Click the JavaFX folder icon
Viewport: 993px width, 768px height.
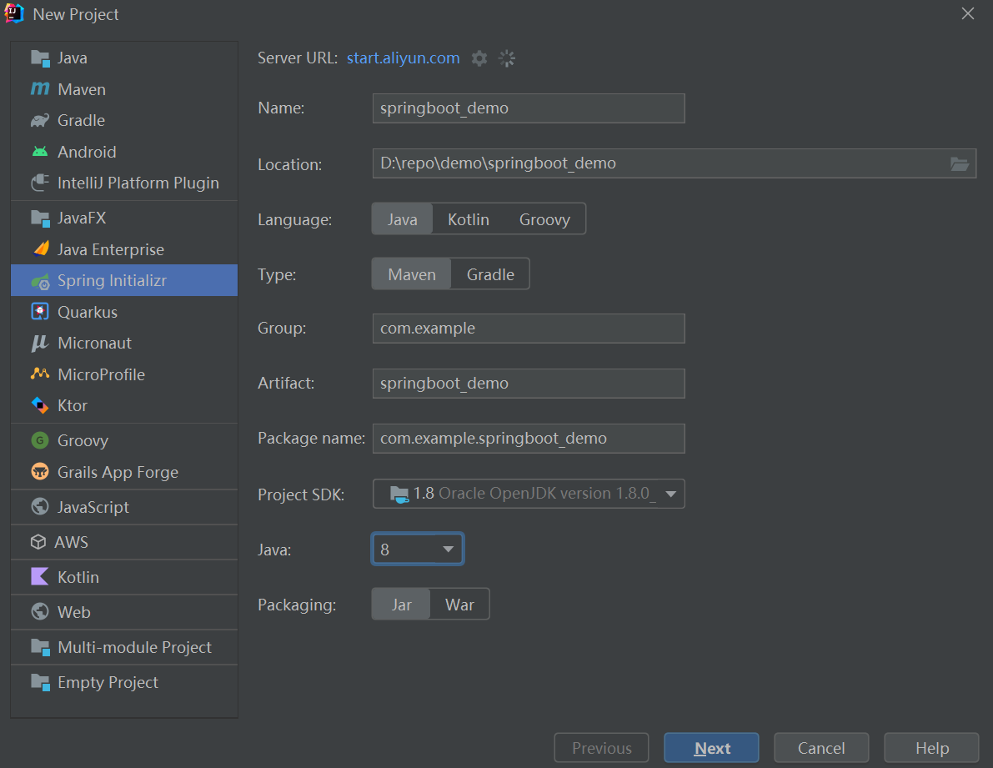(x=40, y=218)
